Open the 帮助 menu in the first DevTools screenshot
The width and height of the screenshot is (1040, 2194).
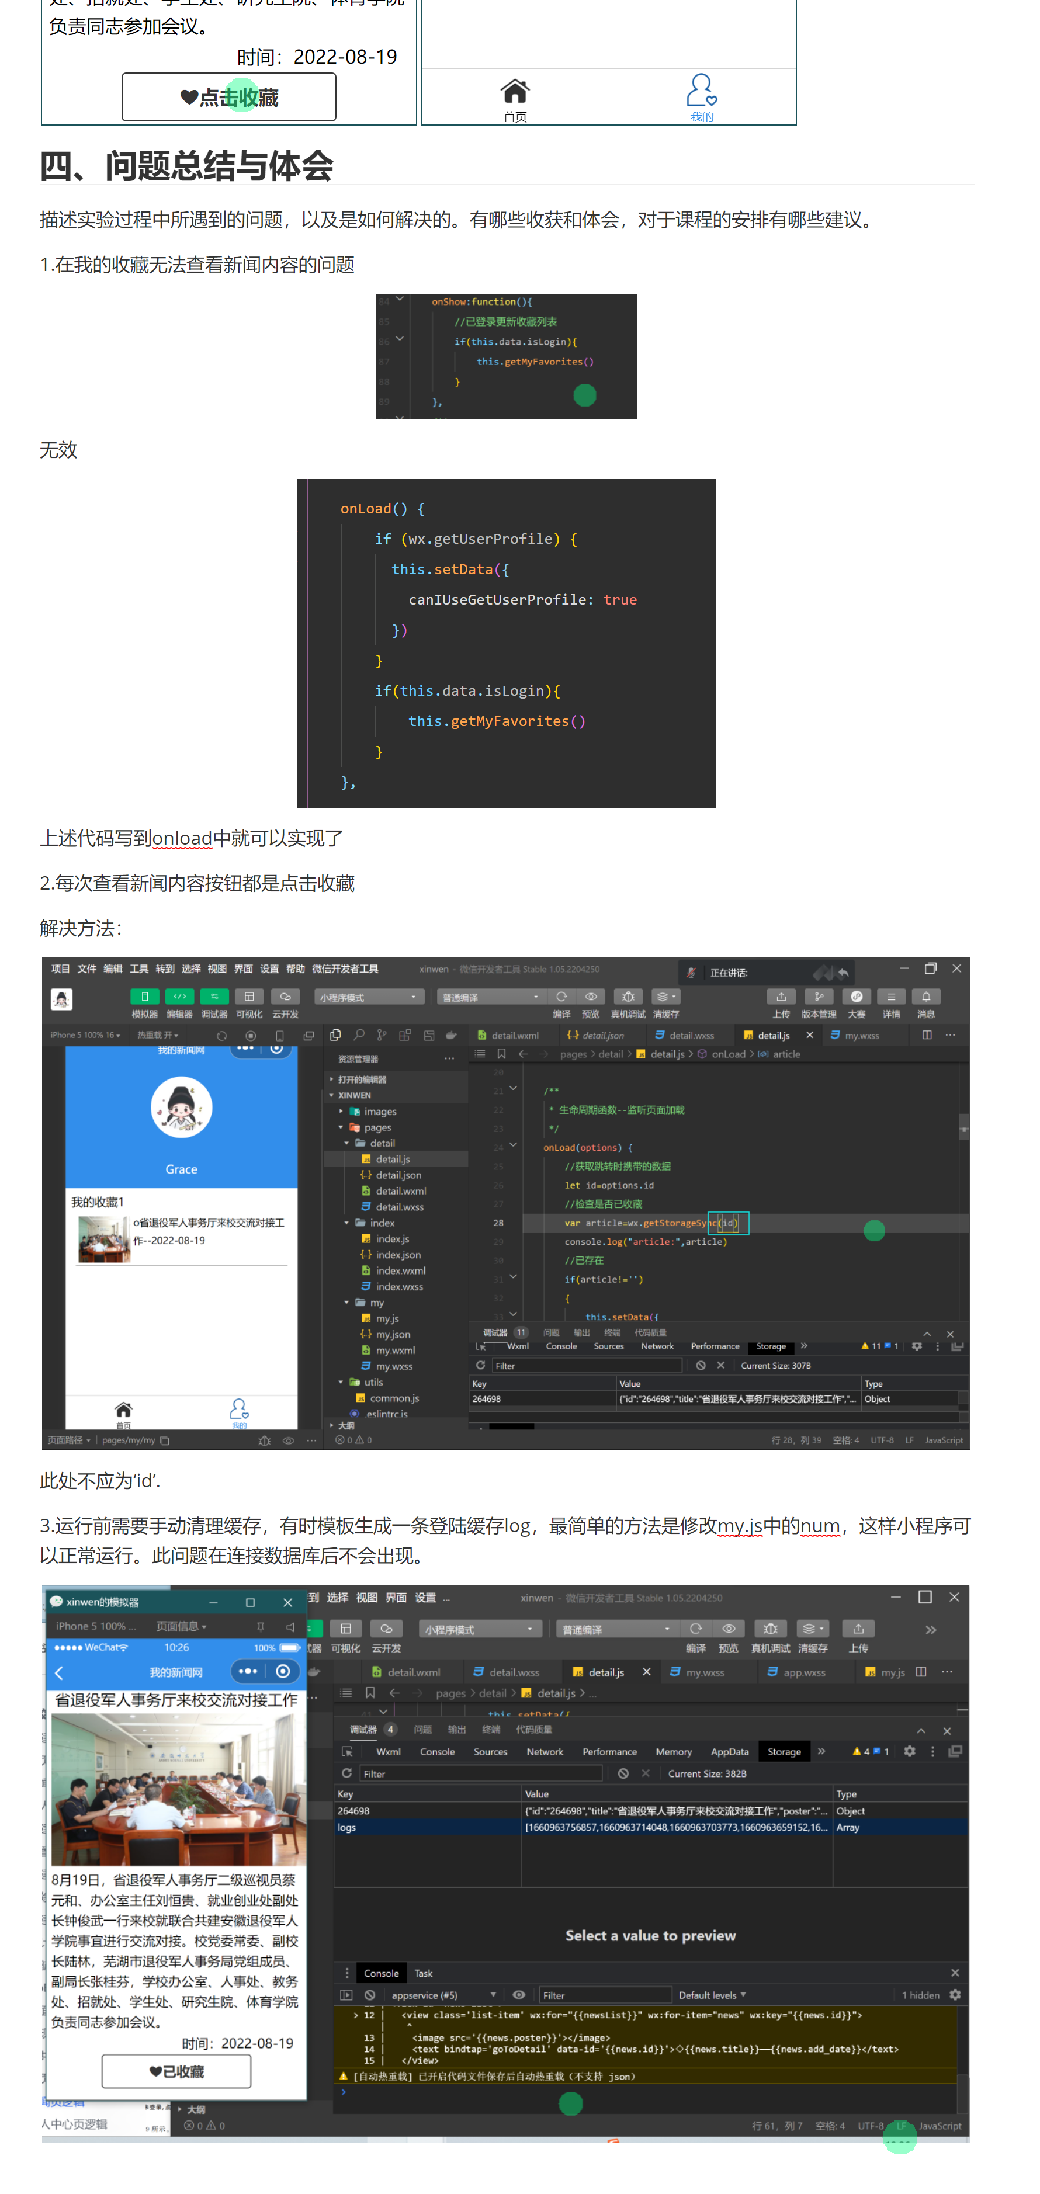click(296, 968)
